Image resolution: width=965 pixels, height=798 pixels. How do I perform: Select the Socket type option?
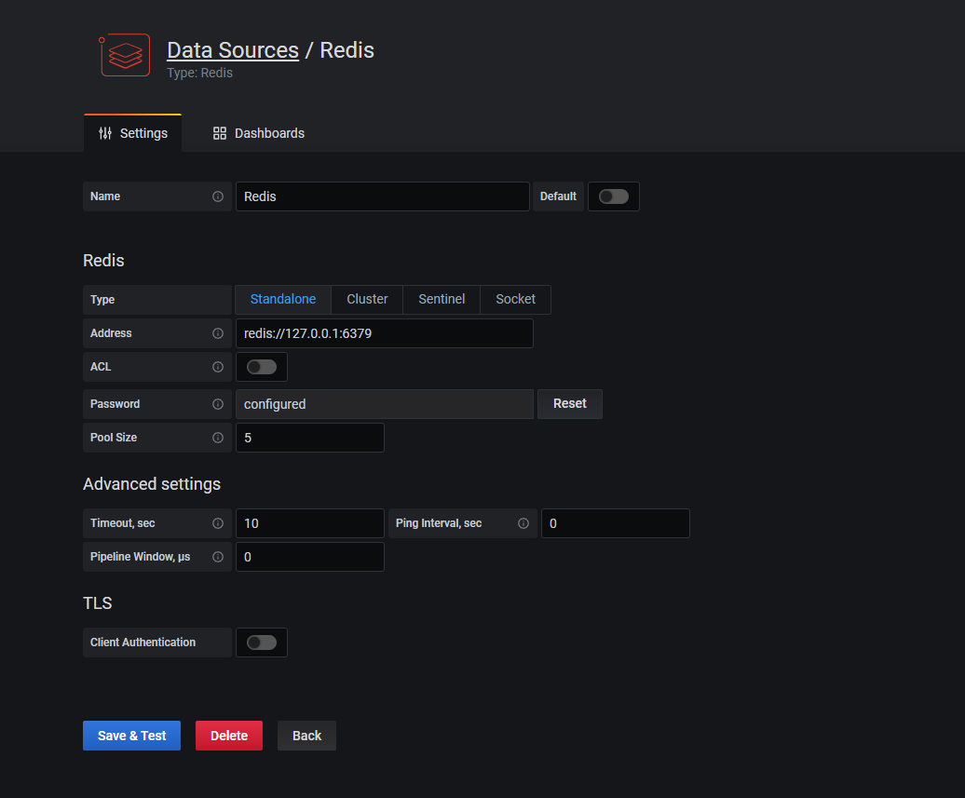tap(516, 300)
